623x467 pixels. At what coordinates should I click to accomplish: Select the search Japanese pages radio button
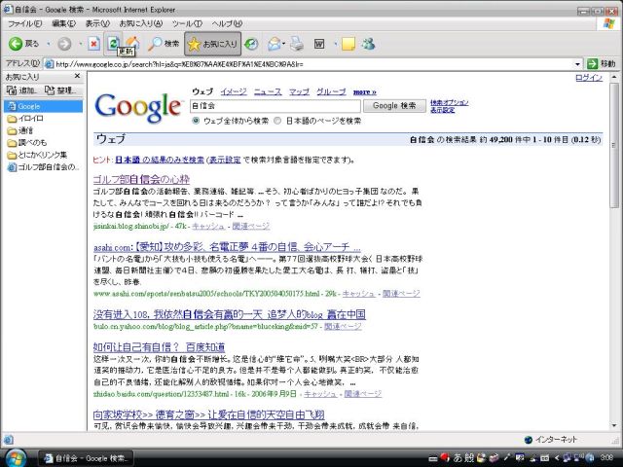coord(277,121)
